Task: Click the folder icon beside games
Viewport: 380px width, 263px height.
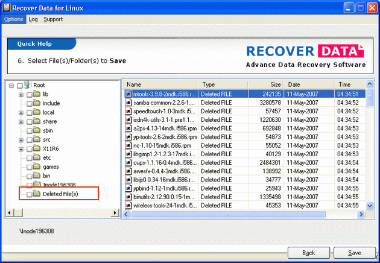Action: tap(36, 166)
